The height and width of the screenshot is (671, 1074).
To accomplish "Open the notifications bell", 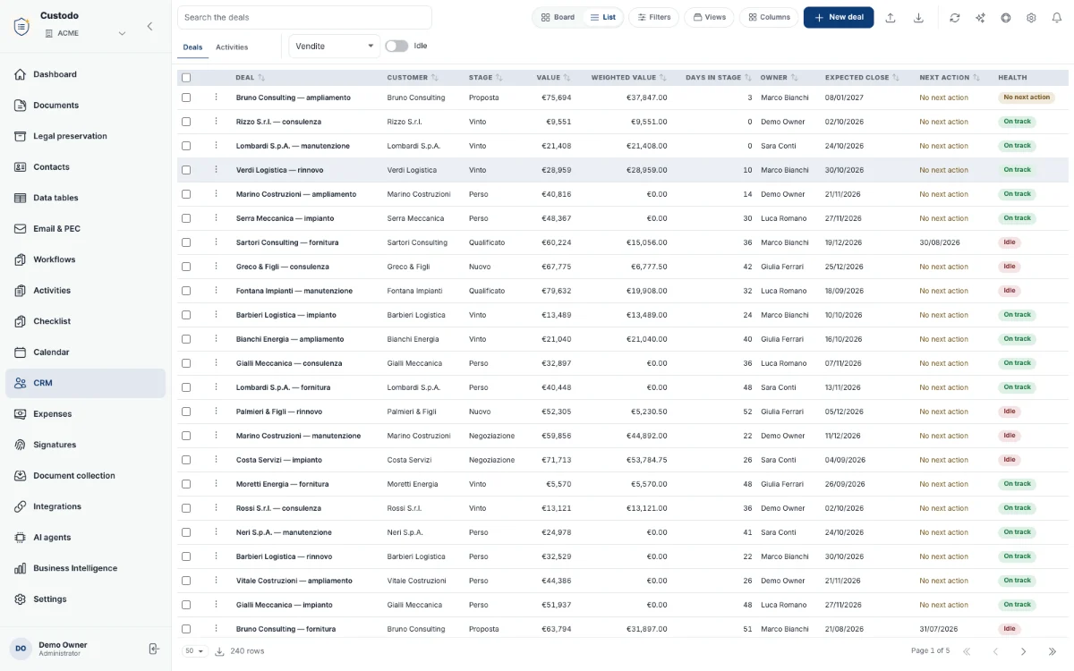I will point(1057,17).
